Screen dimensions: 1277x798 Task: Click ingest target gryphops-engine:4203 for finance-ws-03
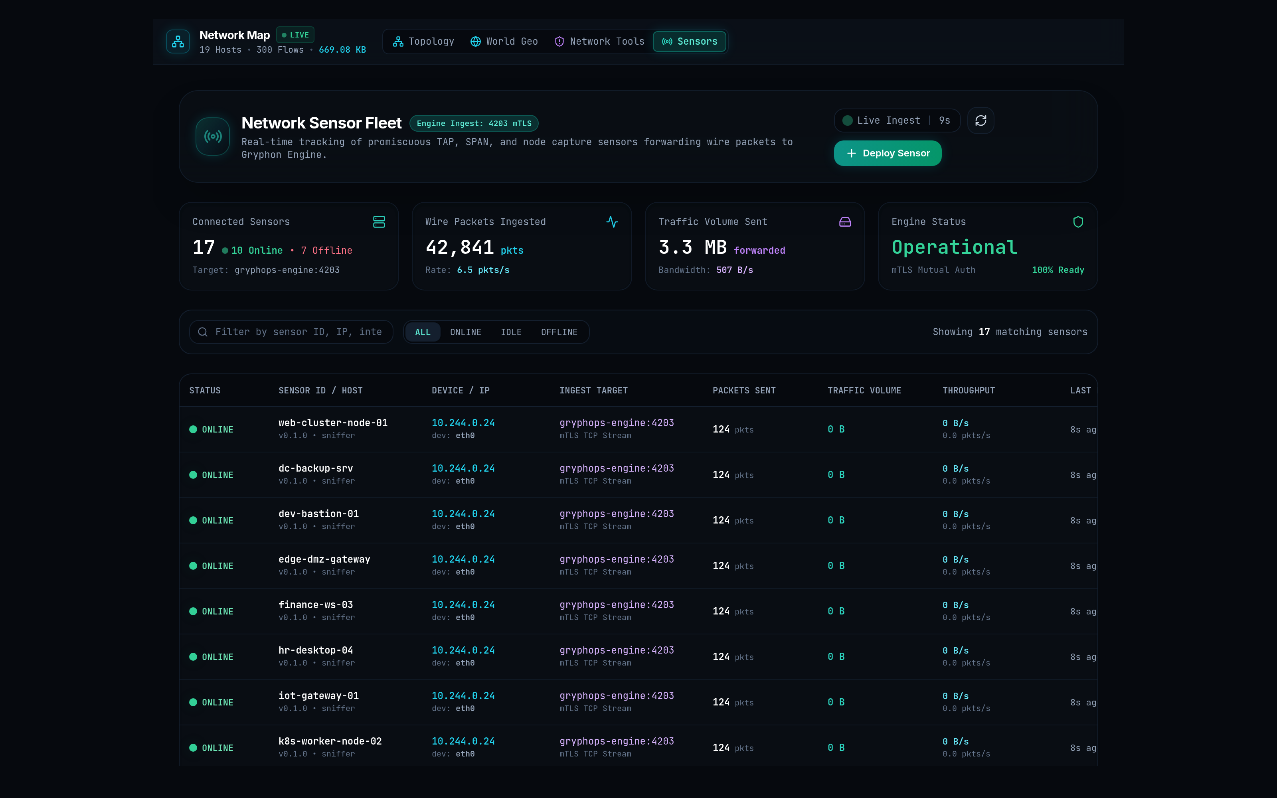pos(617,605)
